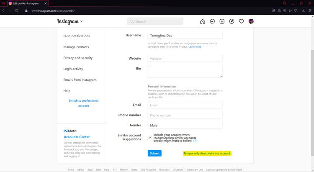The width and height of the screenshot is (314, 172).
Task: Open Push notifications settings
Action: pyautogui.click(x=77, y=36)
